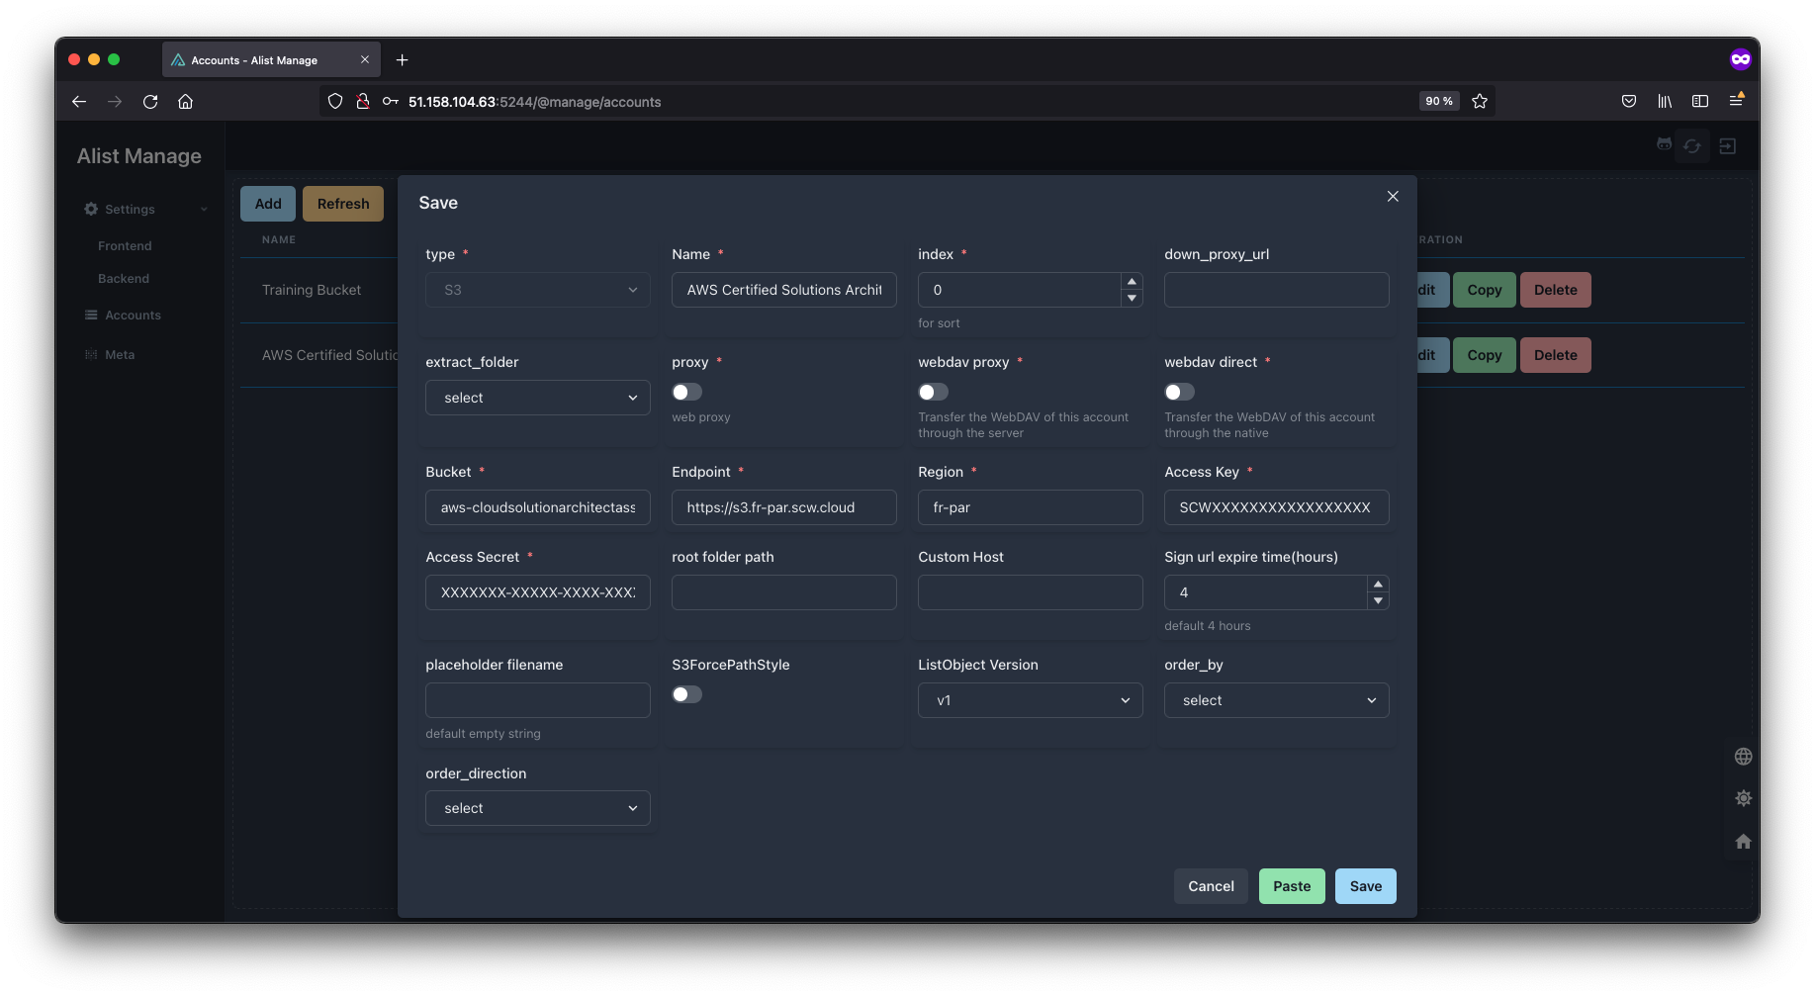Click the logout icon in header

tap(1728, 145)
